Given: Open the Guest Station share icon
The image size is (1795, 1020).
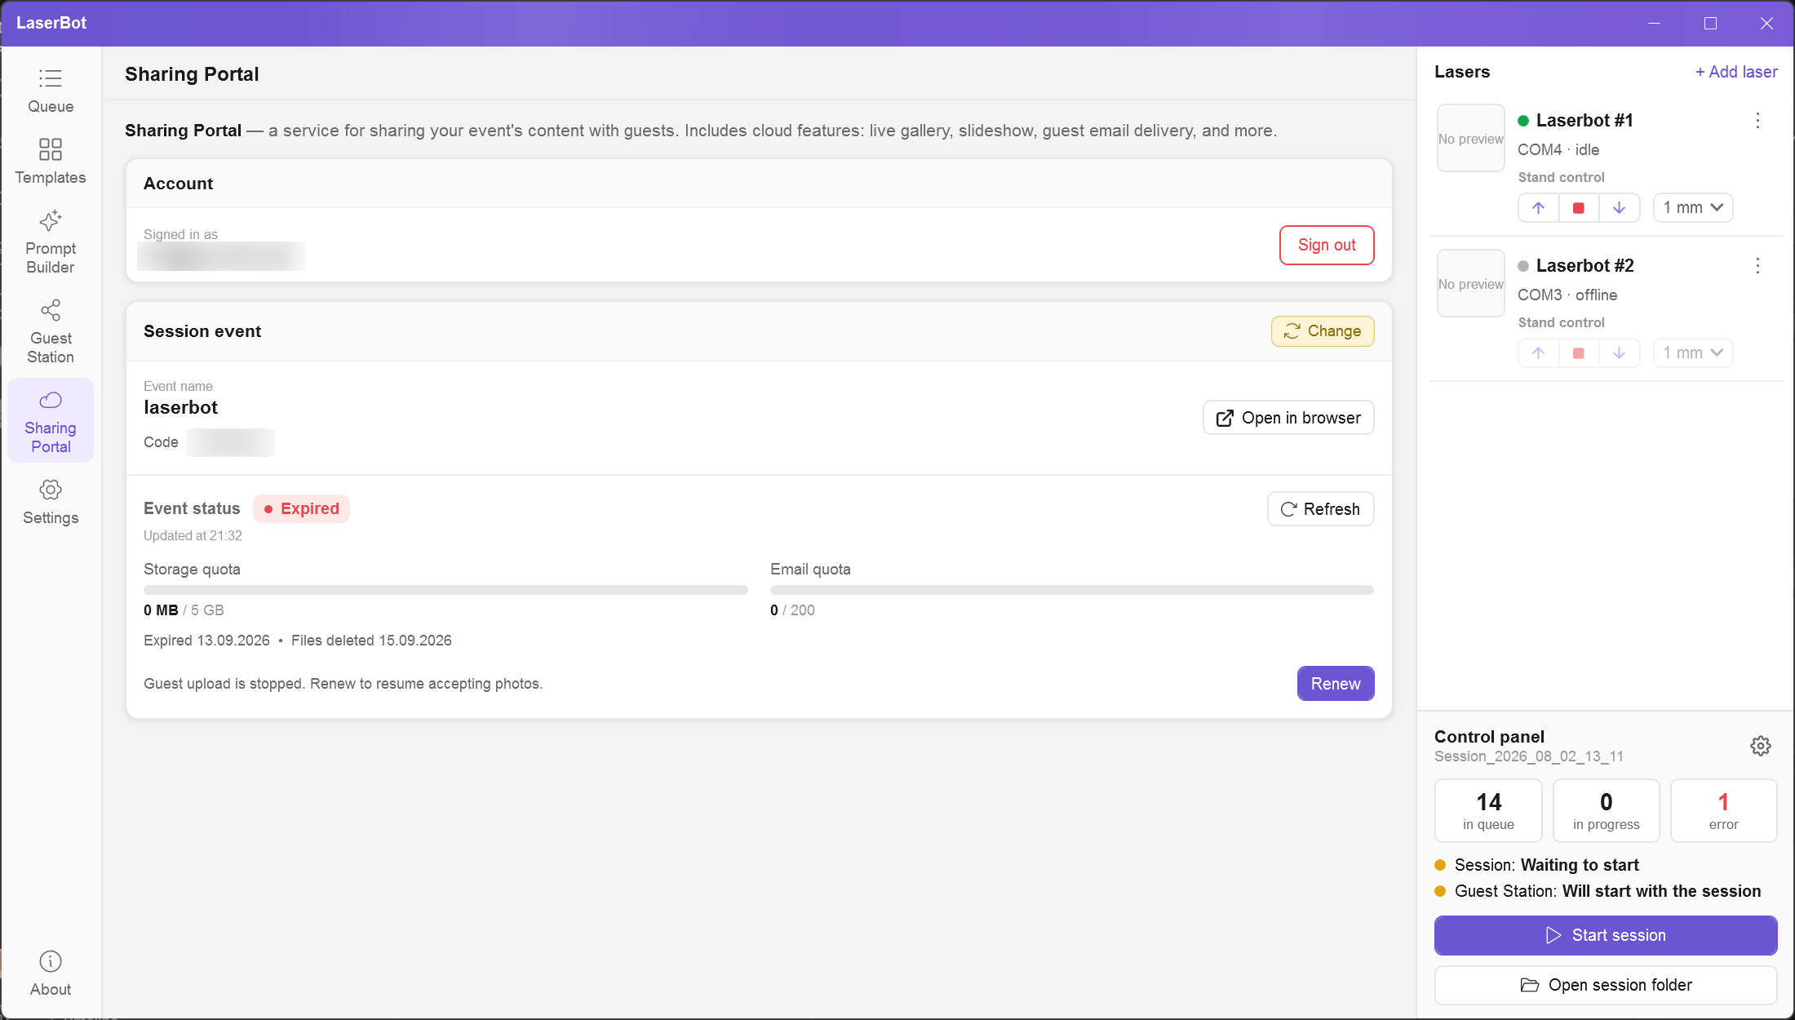Looking at the screenshot, I should tap(51, 310).
